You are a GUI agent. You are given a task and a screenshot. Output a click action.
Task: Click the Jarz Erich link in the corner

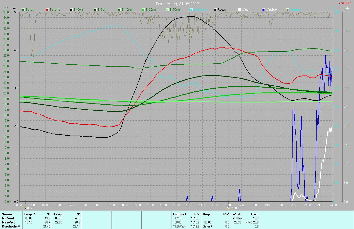point(345,3)
